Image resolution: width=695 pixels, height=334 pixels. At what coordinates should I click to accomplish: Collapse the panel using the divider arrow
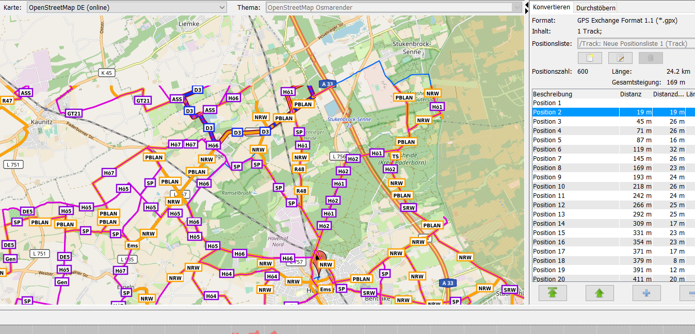tap(527, 5)
